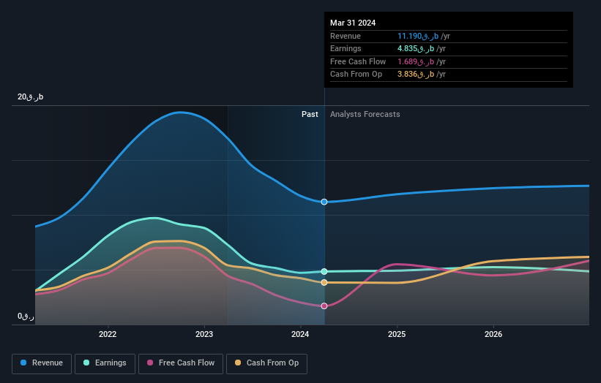Click the pink Free Cash Flow legend dot
The image size is (601, 383).
click(150, 363)
